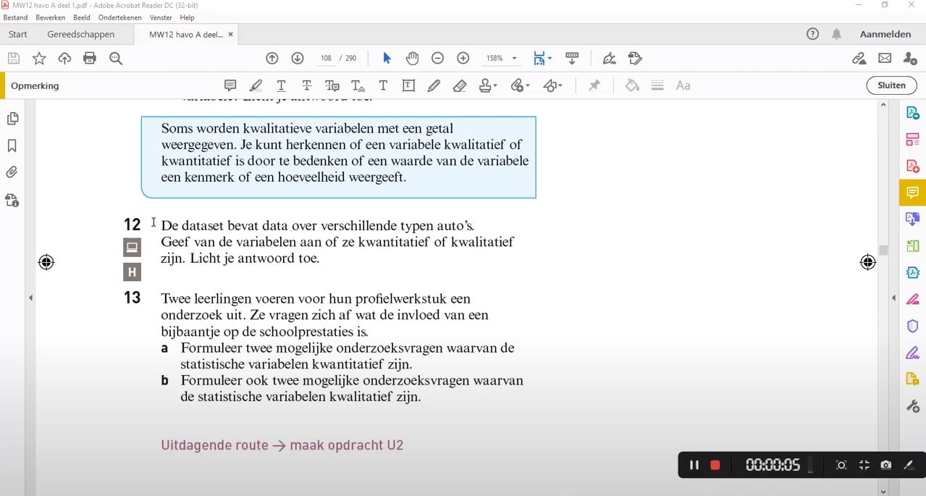Open the bookmarks side panel
Screen dimensions: 926x496
point(12,146)
